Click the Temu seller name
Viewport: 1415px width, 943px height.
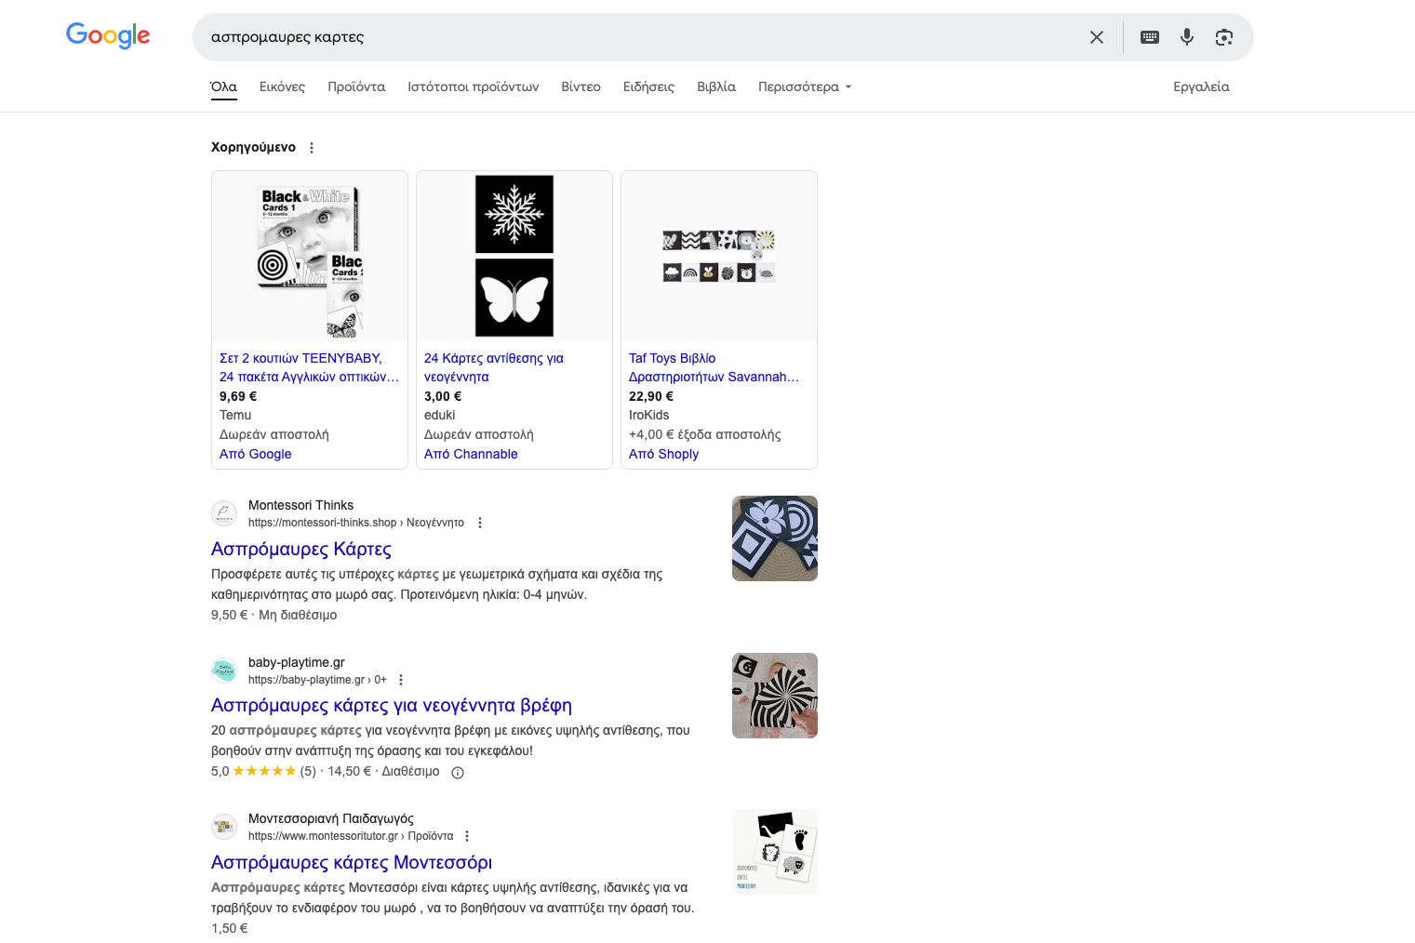click(235, 415)
